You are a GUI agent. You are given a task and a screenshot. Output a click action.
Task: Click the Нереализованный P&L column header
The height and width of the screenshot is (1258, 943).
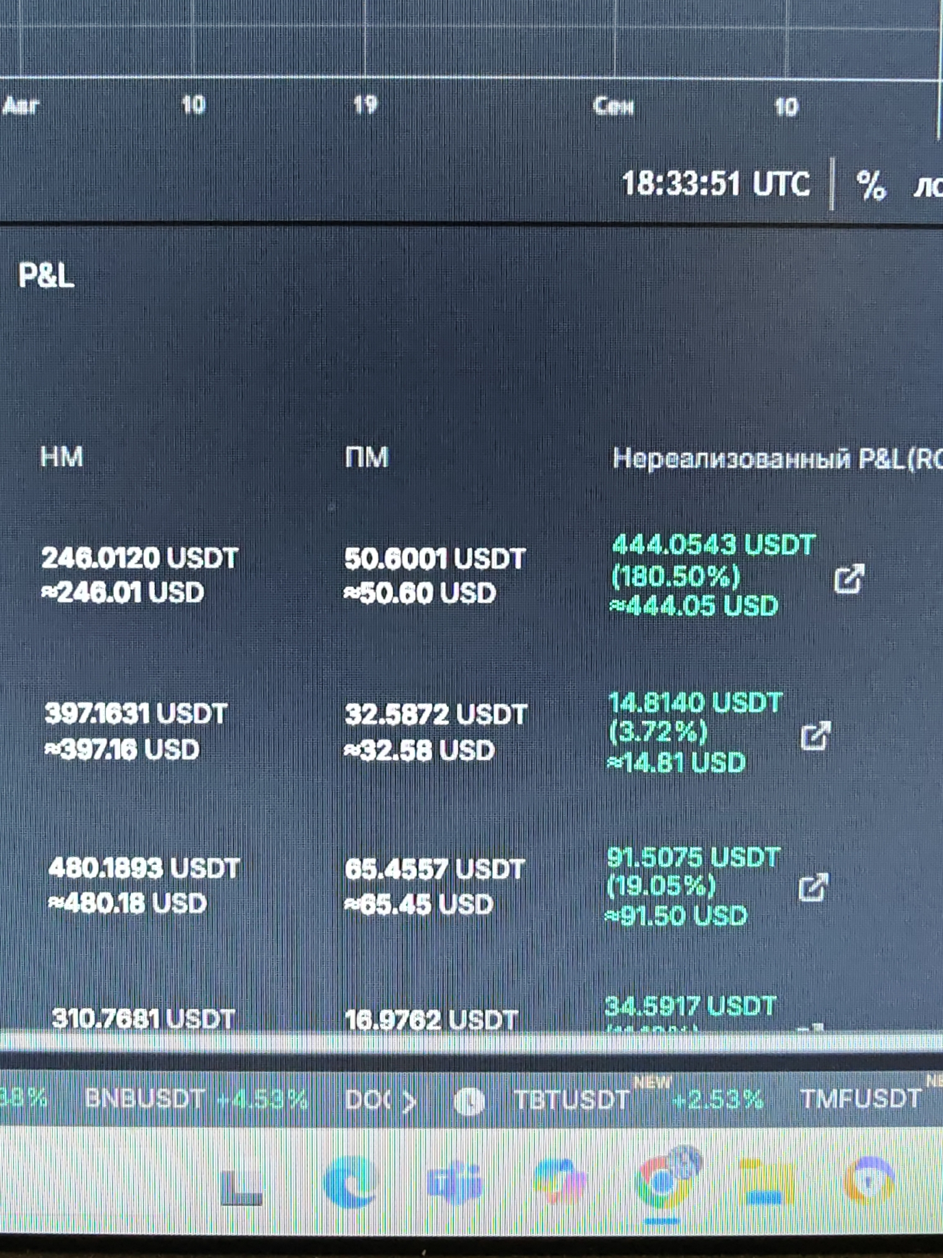(x=778, y=459)
